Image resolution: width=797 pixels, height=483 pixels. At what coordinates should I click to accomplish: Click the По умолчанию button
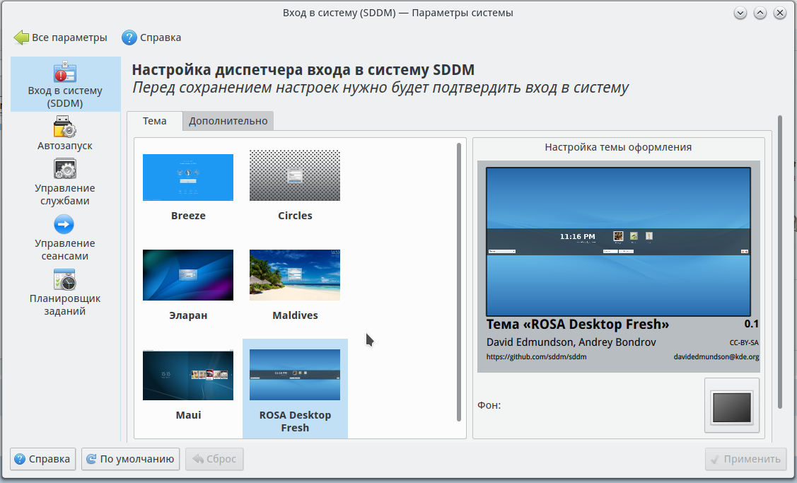(x=131, y=459)
